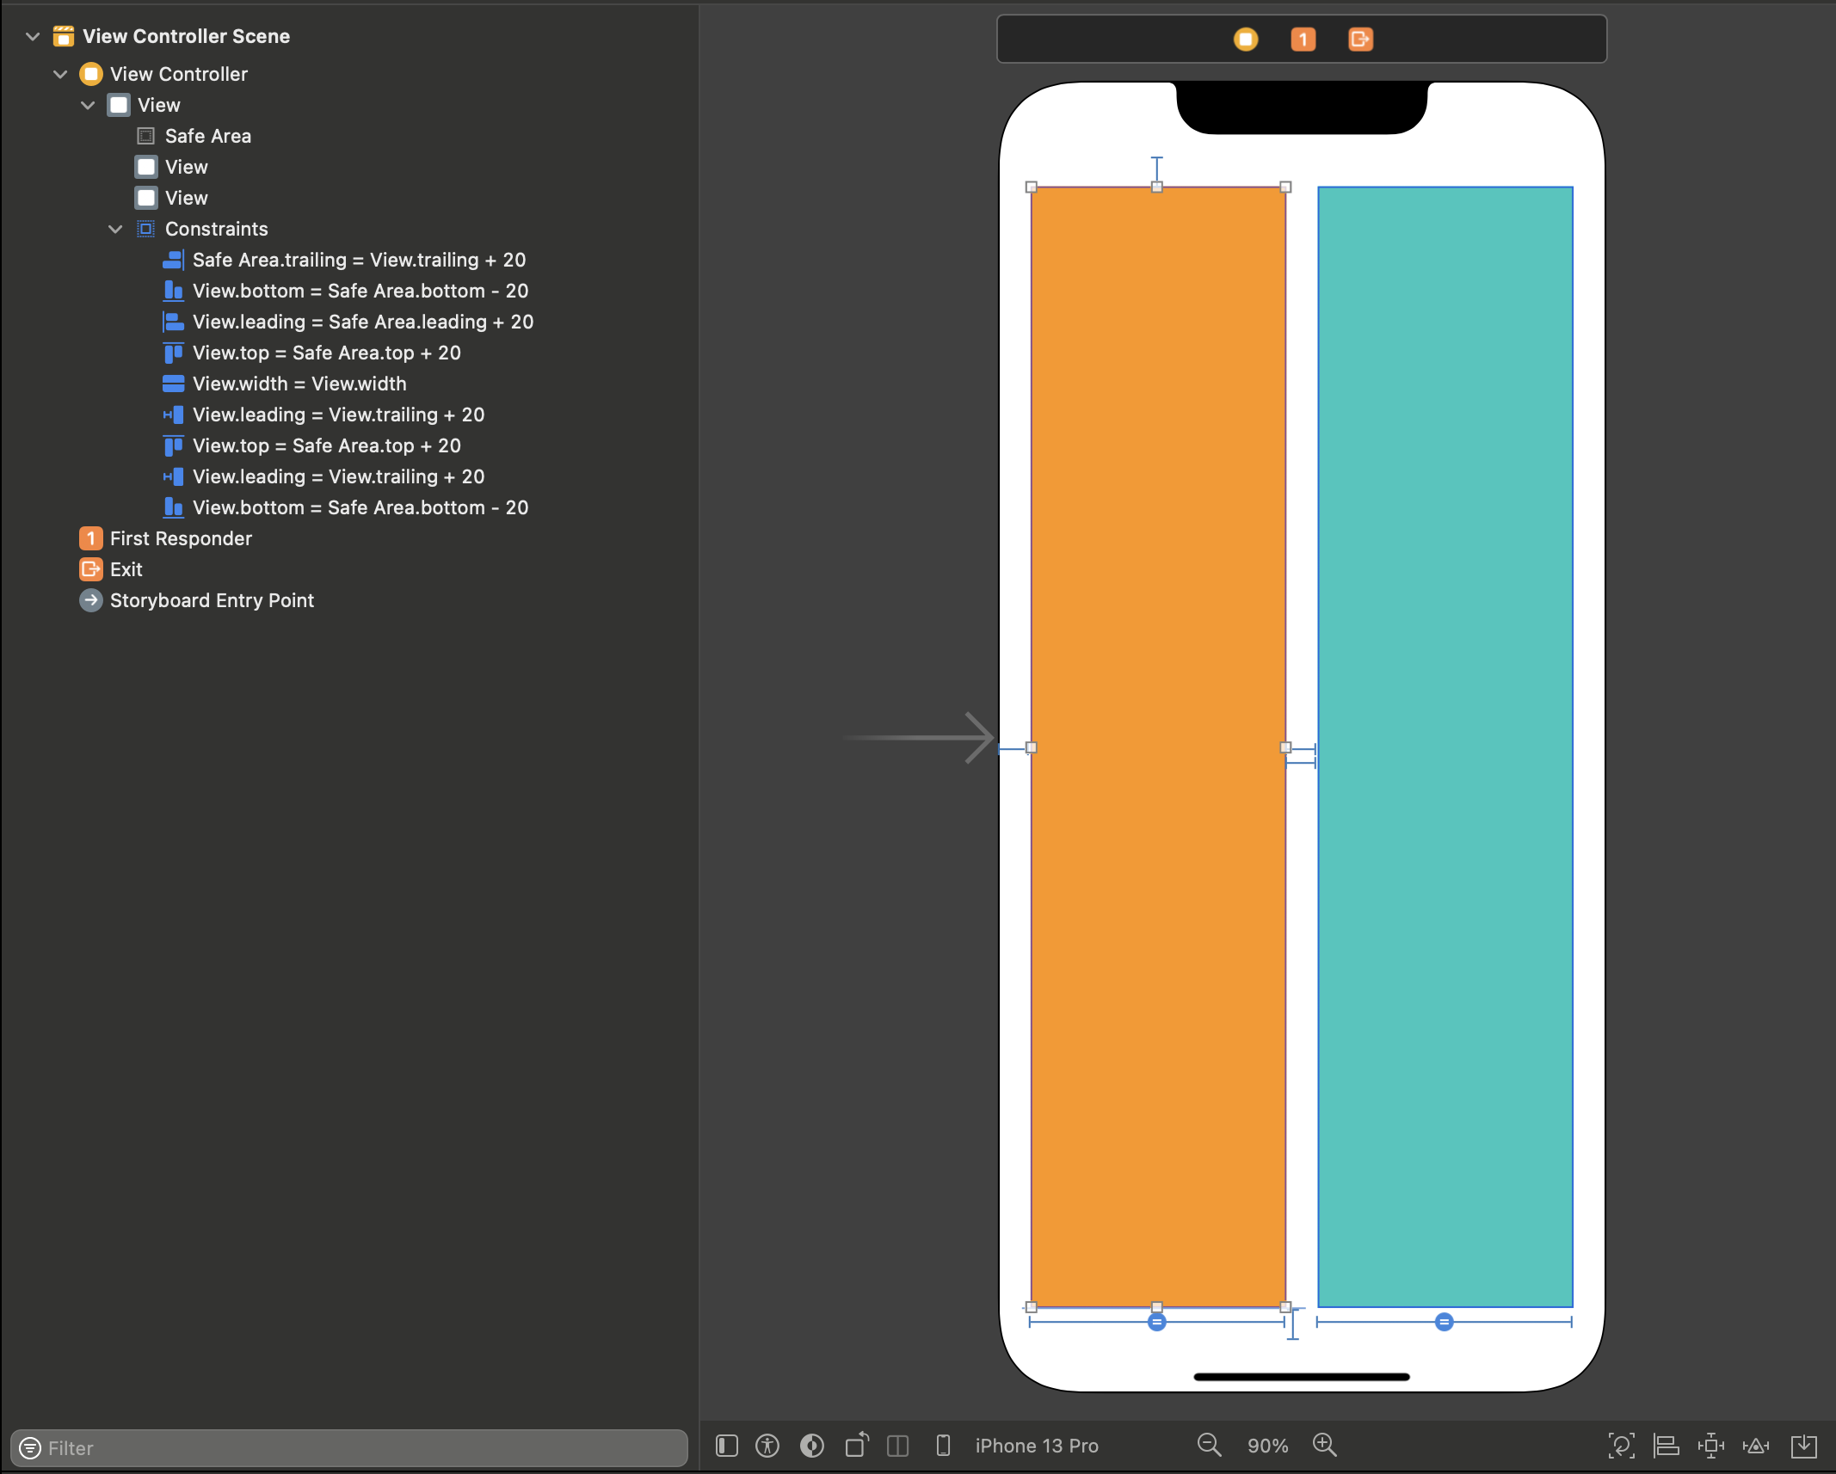Change device orientation icon
This screenshot has height=1474, width=1836.
[857, 1446]
